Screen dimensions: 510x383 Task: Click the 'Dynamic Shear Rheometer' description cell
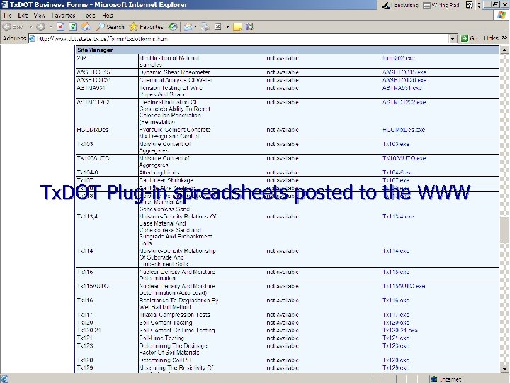[x=174, y=72]
